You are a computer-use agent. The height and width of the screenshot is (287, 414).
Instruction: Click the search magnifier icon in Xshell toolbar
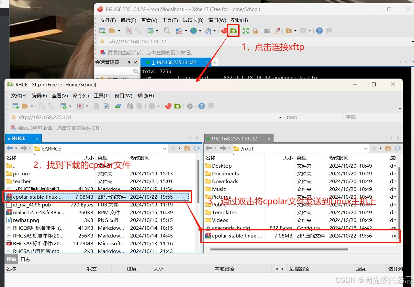coord(167,31)
